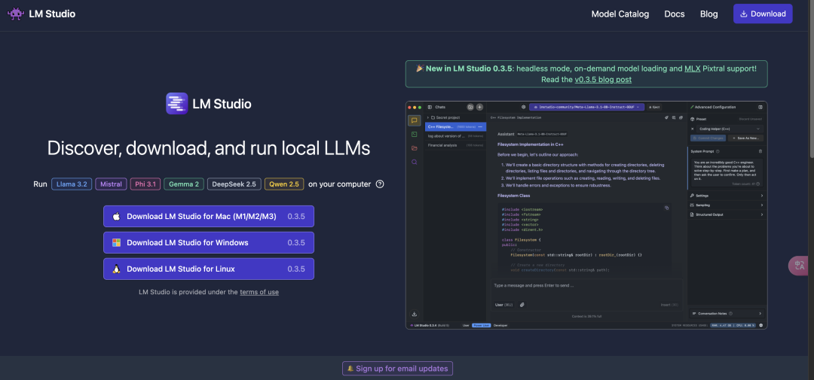
Task: Expand the Conversation Notes section
Action: [727, 313]
